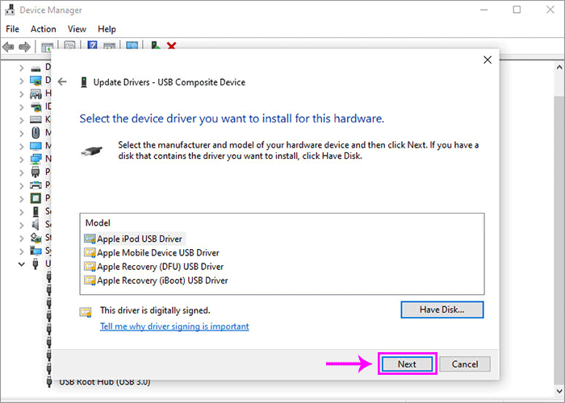The width and height of the screenshot is (565, 403).
Task: Open the Action menu
Action: 44,29
